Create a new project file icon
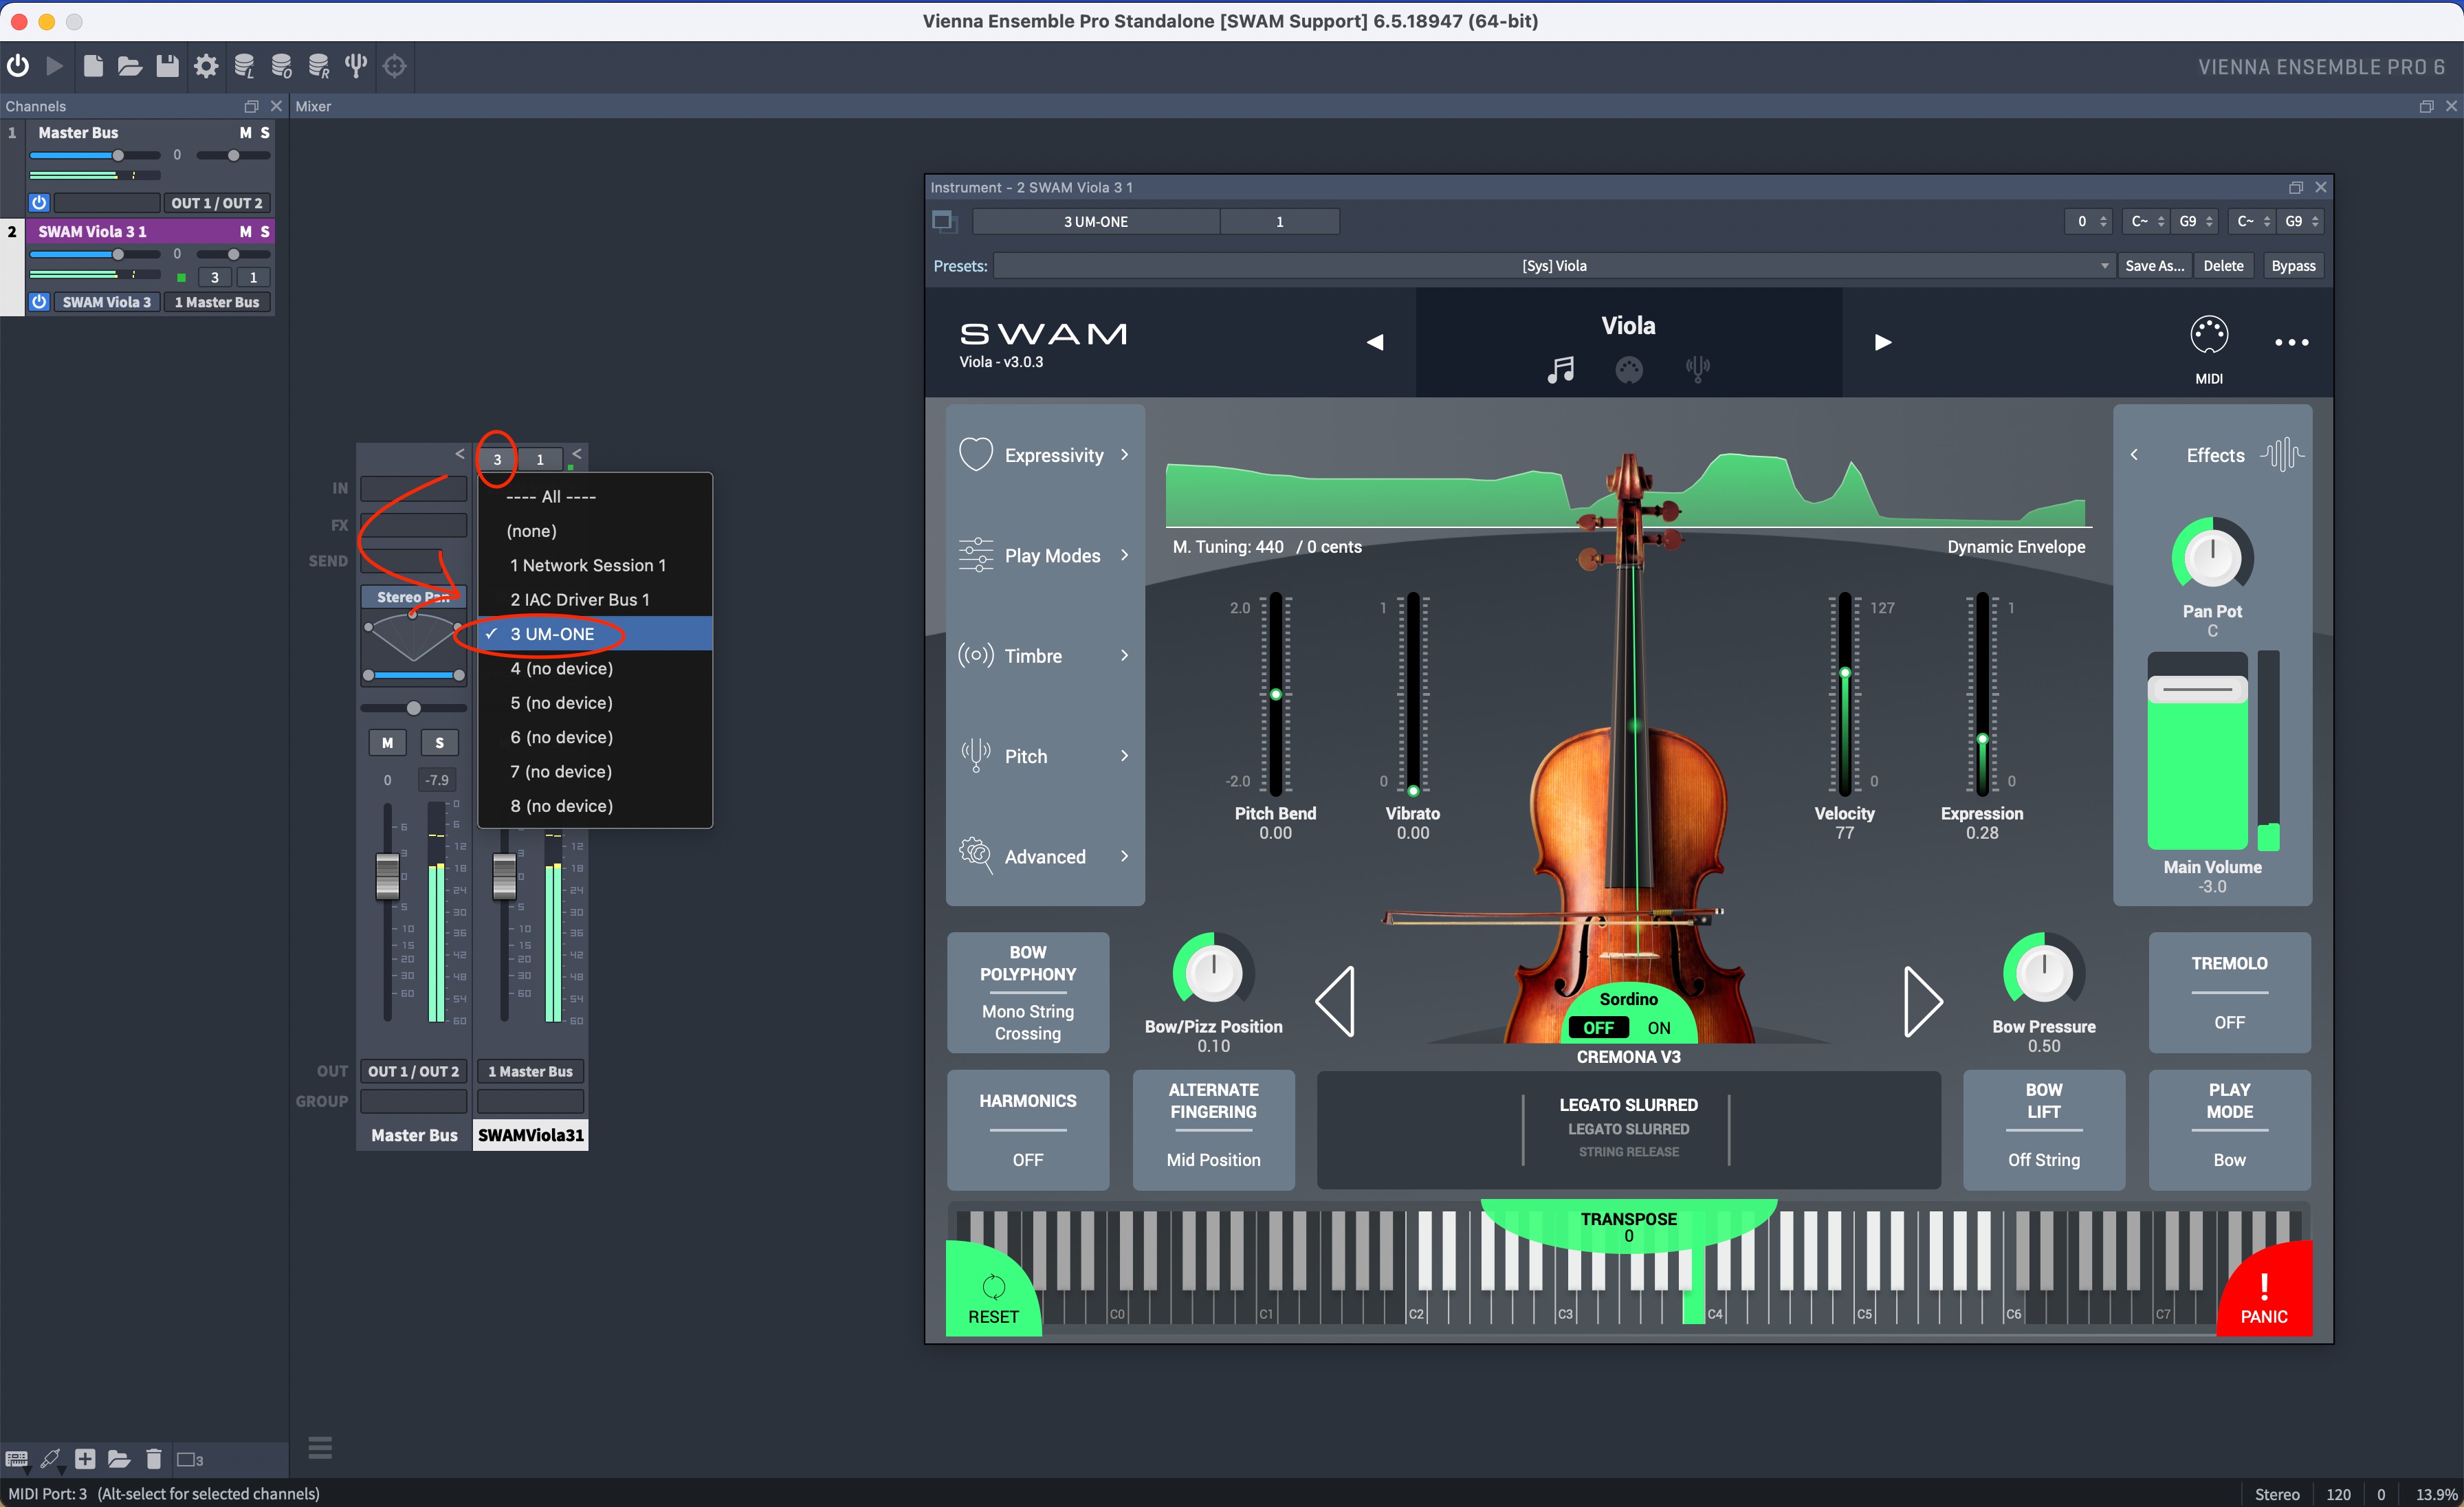The image size is (2464, 1507). (92, 66)
